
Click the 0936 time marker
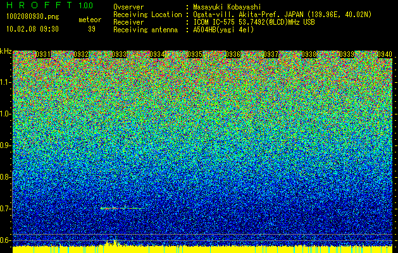coord(233,54)
